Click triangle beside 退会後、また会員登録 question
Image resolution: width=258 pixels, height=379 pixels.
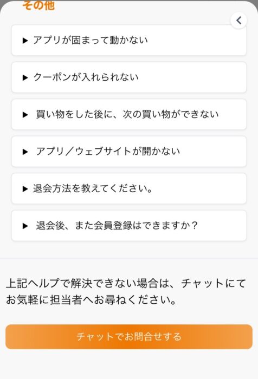[x=25, y=226]
